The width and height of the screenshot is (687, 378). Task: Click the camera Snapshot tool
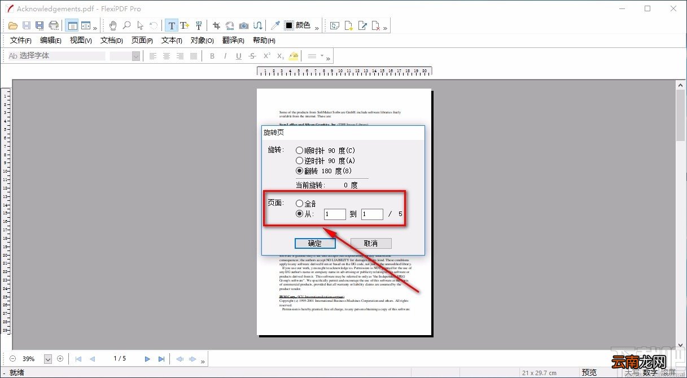point(244,25)
